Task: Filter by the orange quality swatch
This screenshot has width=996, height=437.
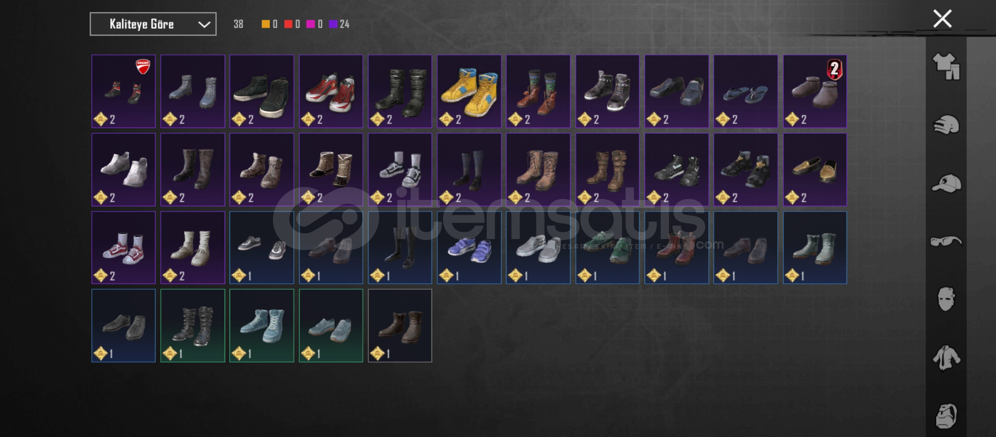Action: 266,24
